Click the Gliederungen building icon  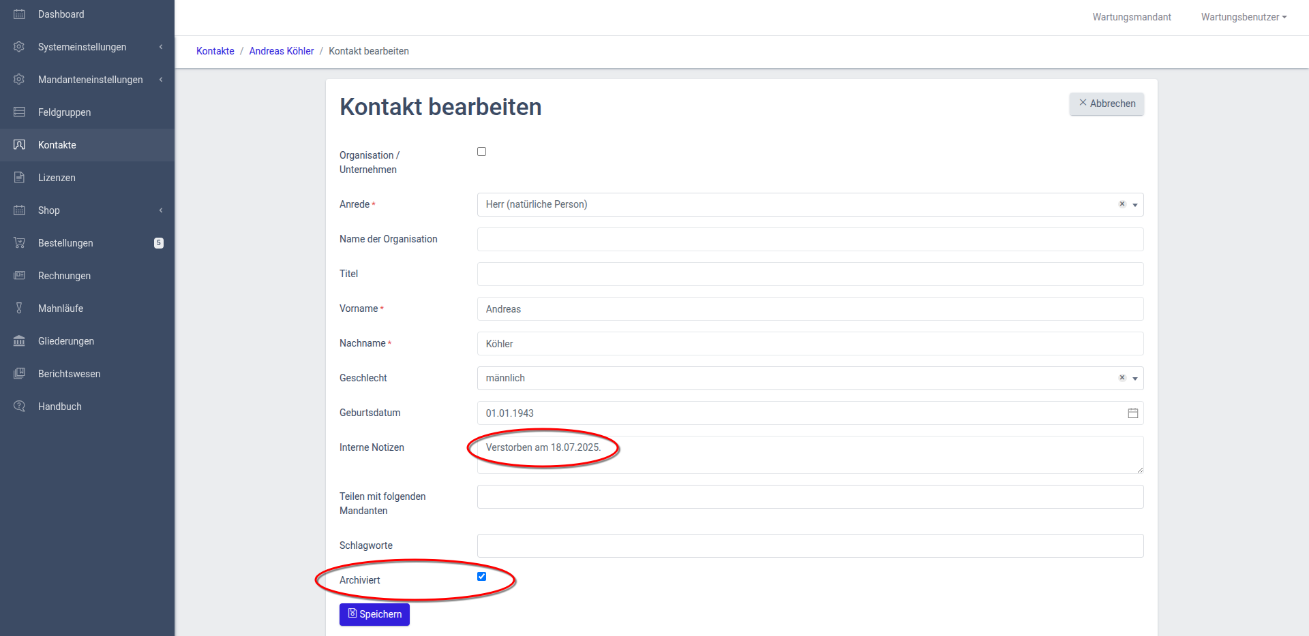coord(19,341)
